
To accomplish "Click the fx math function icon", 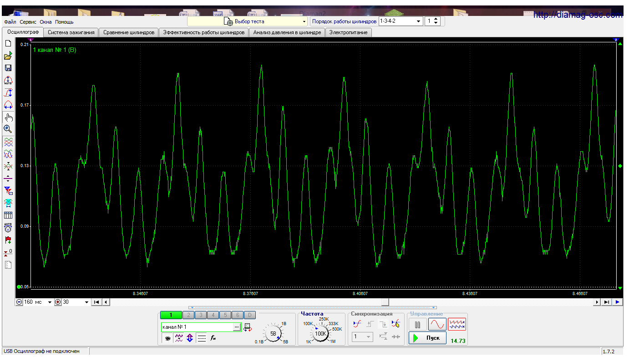I will [x=213, y=338].
